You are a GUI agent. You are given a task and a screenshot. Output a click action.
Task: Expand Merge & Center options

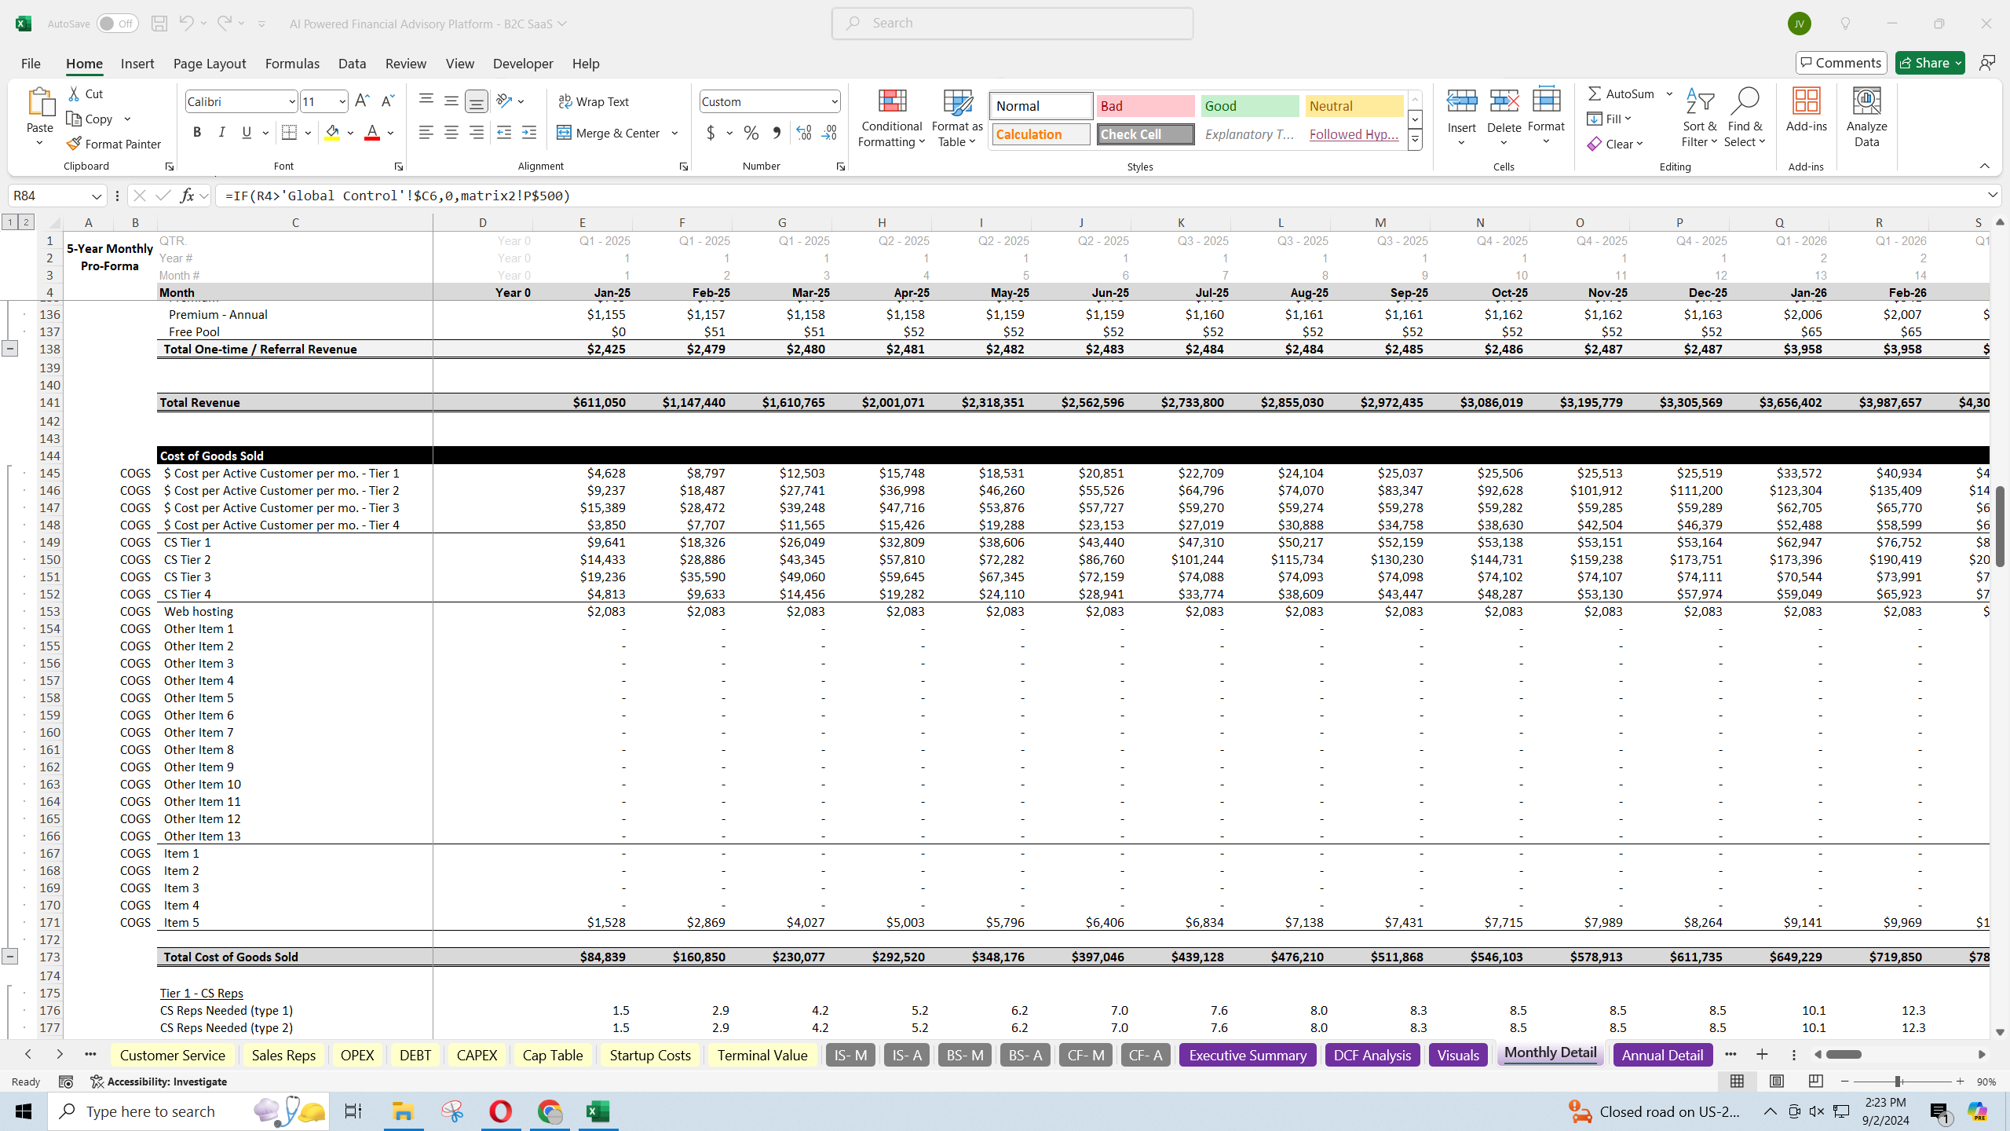point(674,133)
